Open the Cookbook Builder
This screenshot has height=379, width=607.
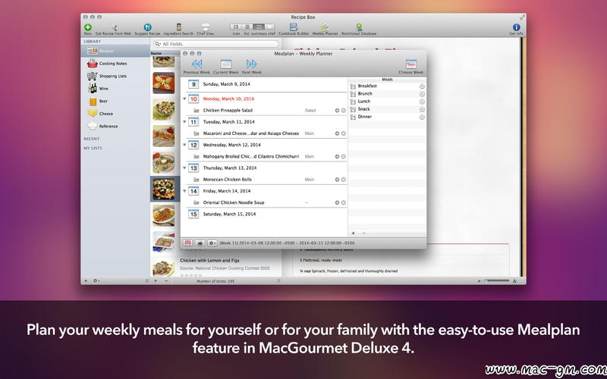[294, 27]
